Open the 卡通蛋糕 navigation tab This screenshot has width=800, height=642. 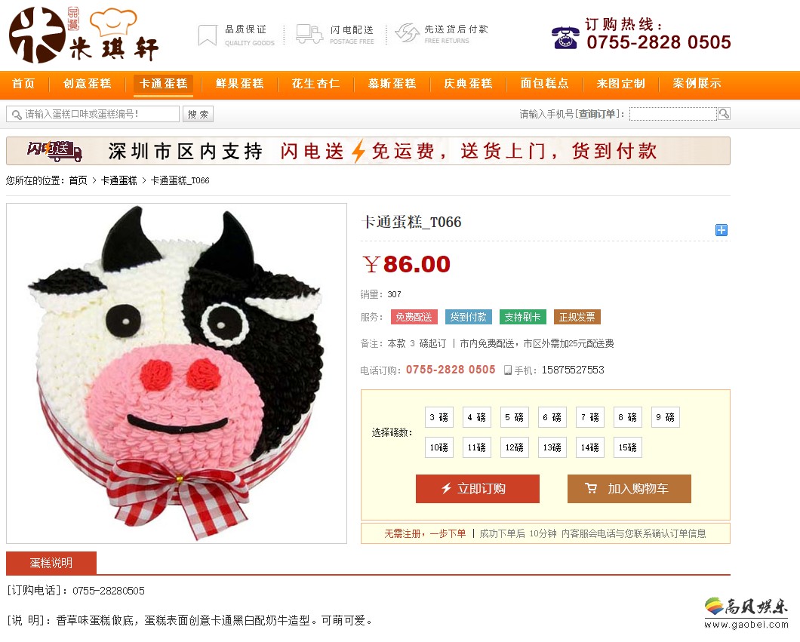[x=163, y=84]
